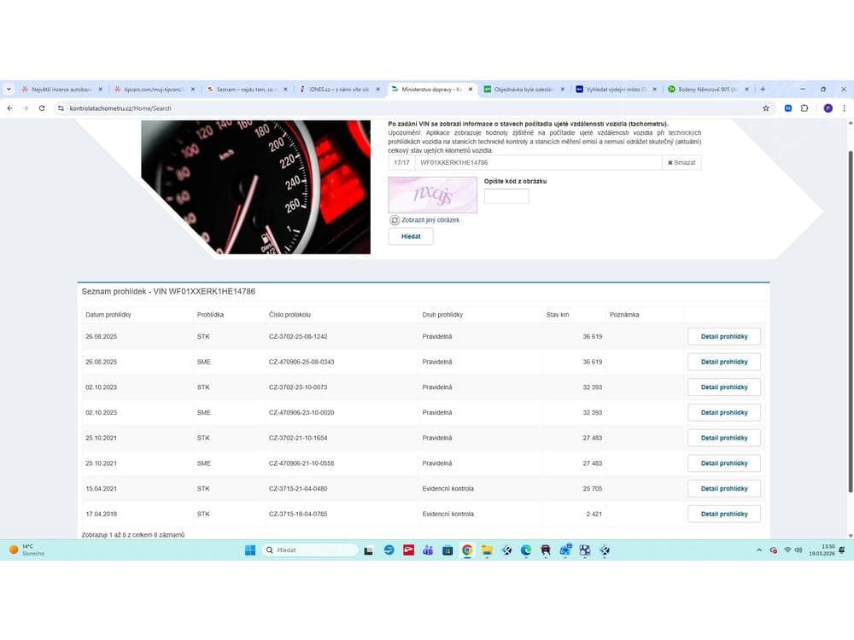The width and height of the screenshot is (854, 640).
Task: Switch to the Seznam browser tab
Action: click(x=246, y=89)
